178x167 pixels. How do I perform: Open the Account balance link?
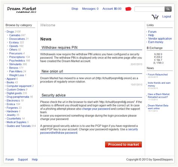pos(112,9)
